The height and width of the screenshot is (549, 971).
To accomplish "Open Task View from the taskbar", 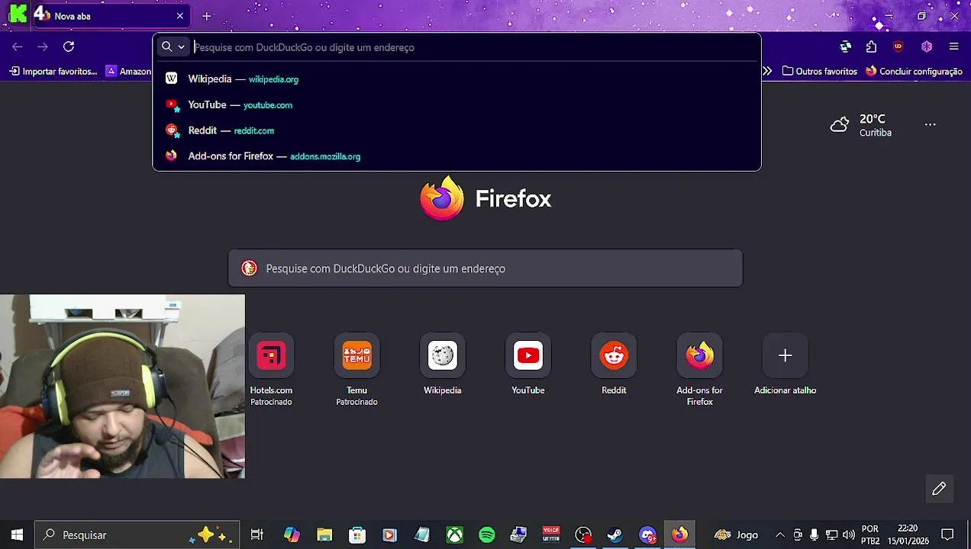I will coord(257,535).
